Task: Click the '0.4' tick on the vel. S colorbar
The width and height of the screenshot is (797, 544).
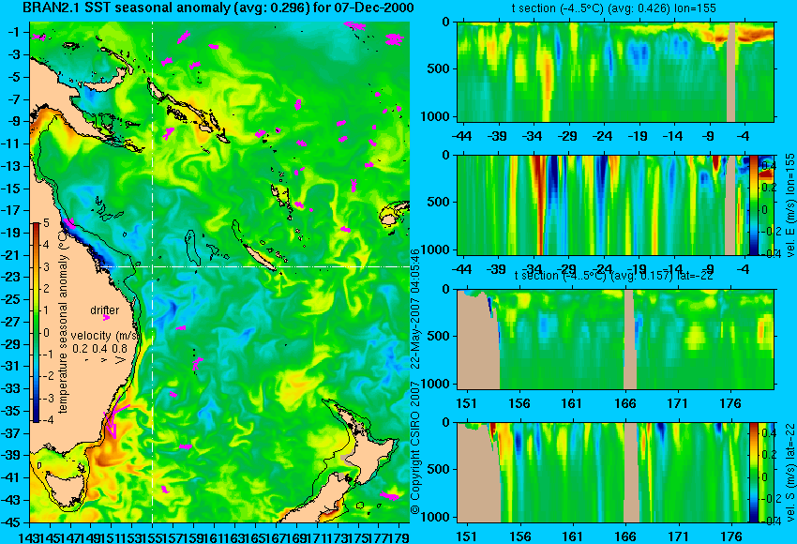Action: click(768, 433)
